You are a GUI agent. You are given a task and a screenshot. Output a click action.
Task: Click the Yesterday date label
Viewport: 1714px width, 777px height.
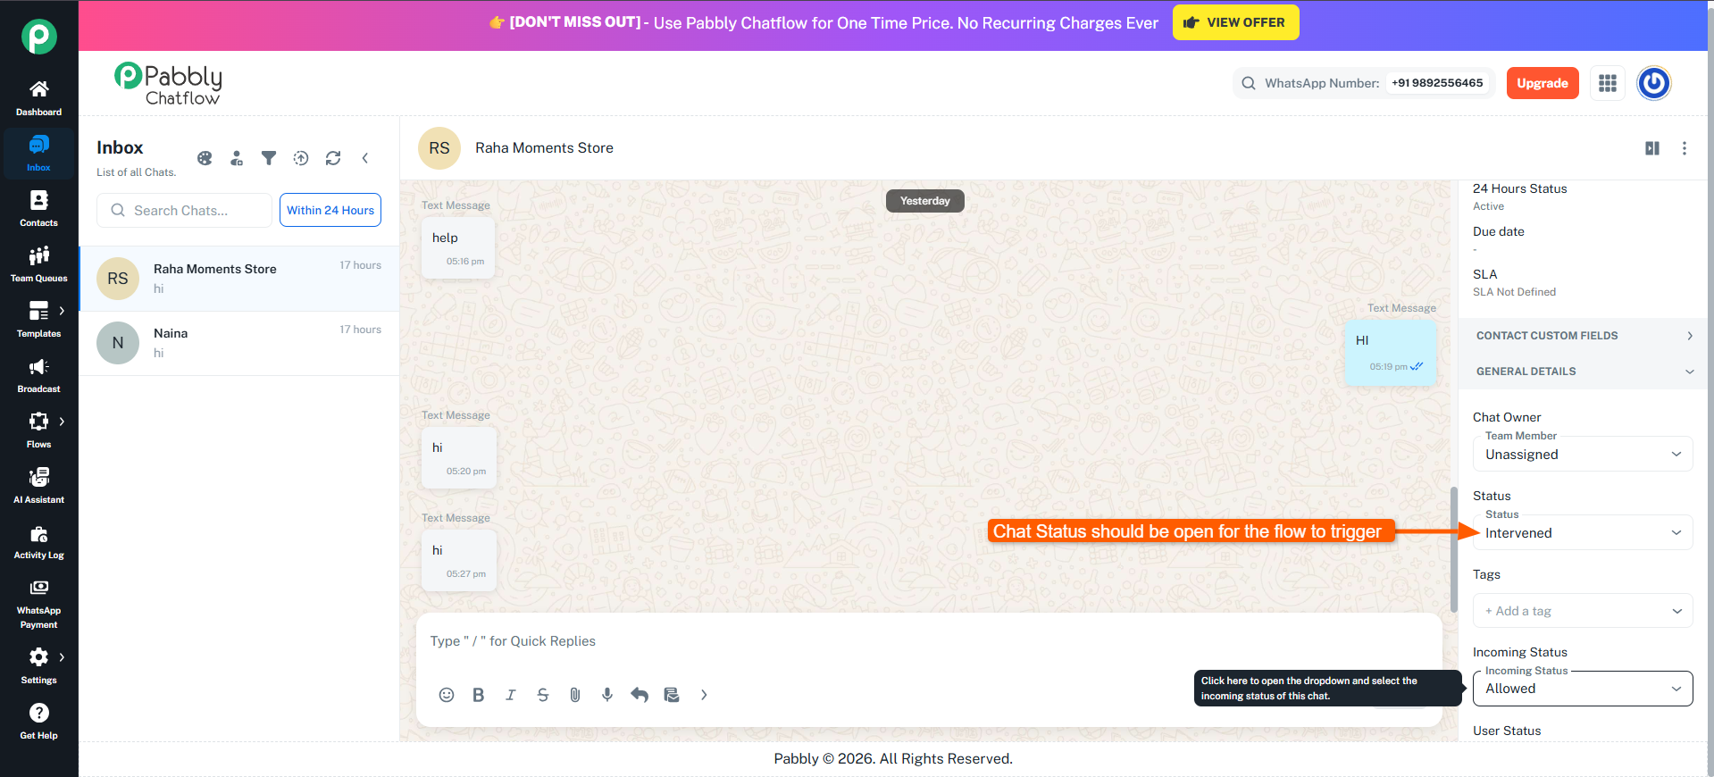click(x=925, y=201)
